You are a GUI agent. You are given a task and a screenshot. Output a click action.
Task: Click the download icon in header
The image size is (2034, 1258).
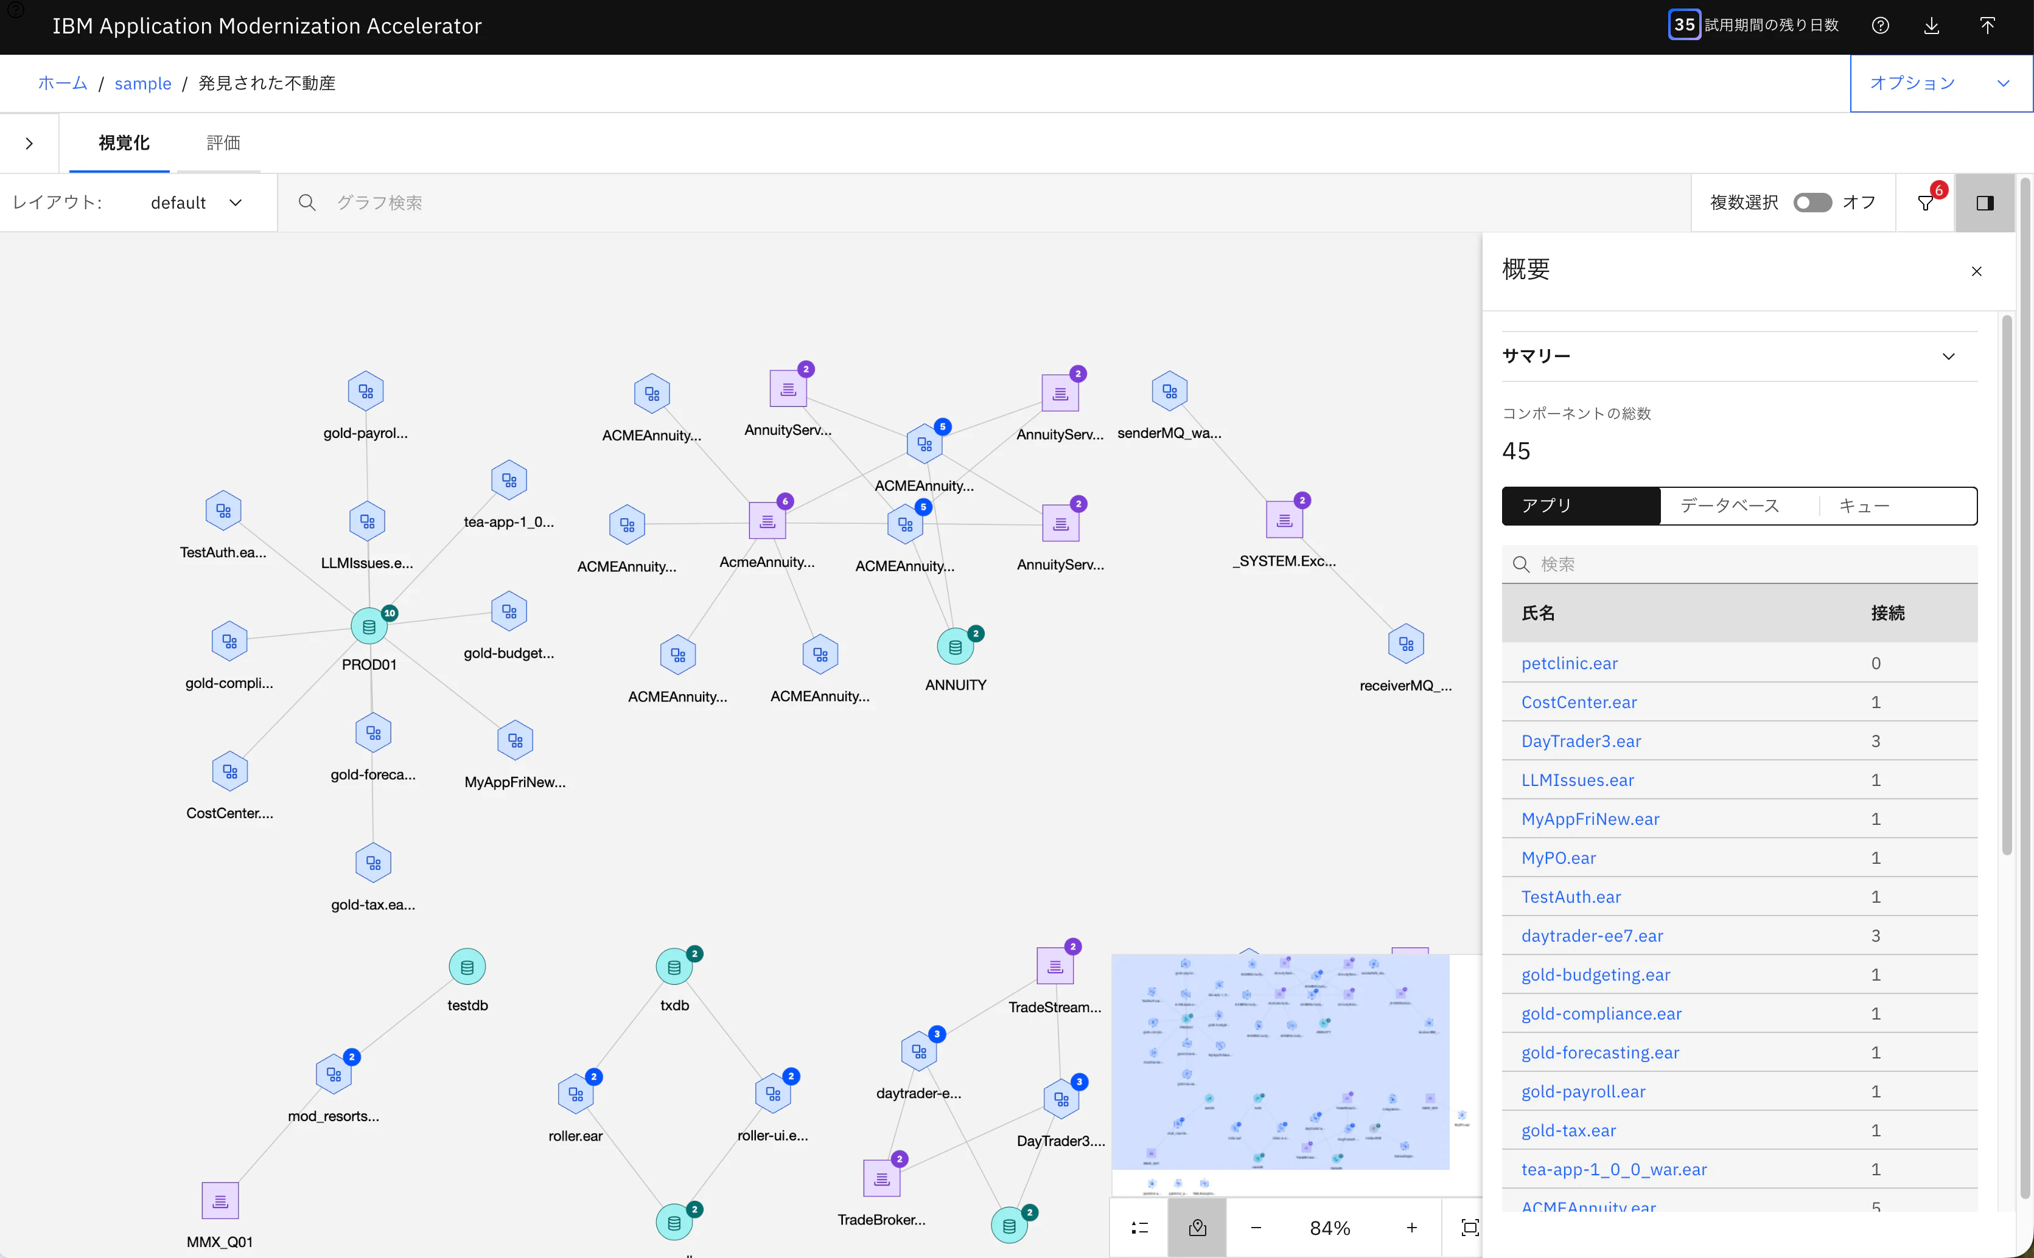(1932, 26)
